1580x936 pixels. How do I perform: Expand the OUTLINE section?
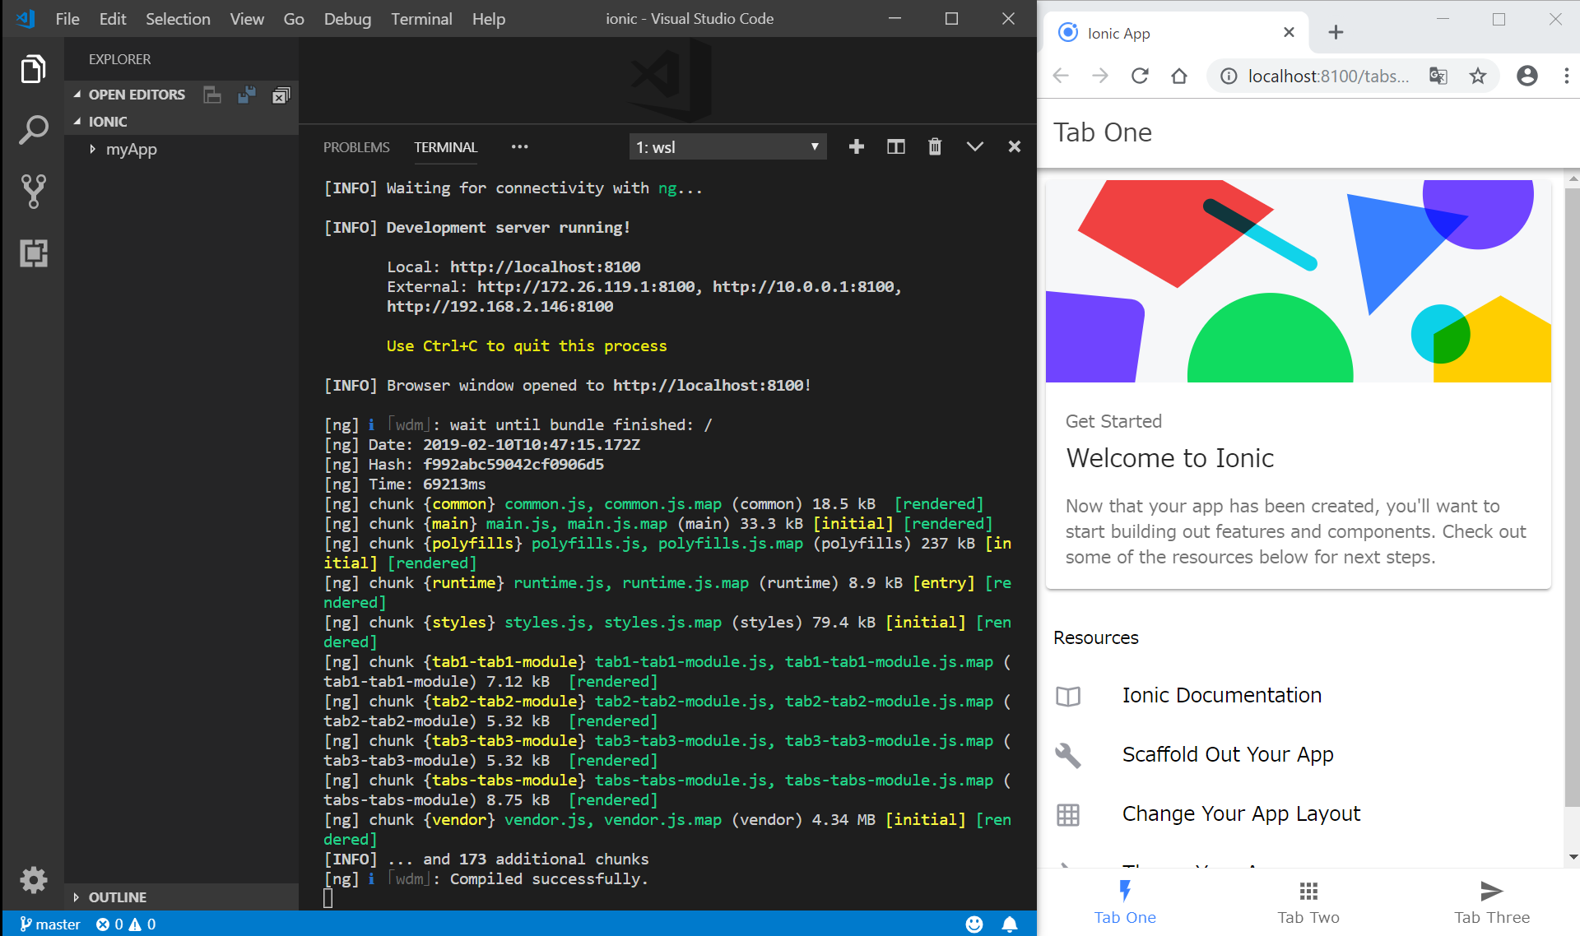(117, 897)
